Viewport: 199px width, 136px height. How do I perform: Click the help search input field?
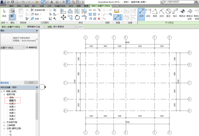click(179, 2)
